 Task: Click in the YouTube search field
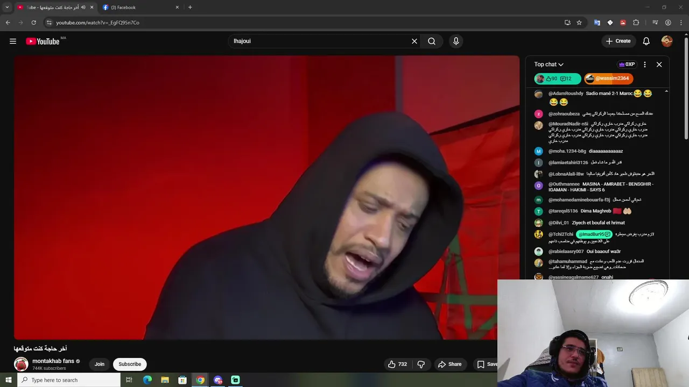pyautogui.click(x=320, y=41)
